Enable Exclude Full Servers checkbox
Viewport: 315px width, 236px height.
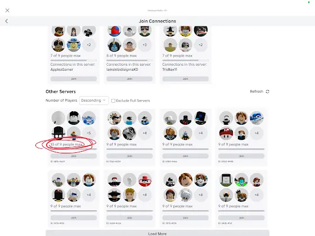tap(113, 101)
